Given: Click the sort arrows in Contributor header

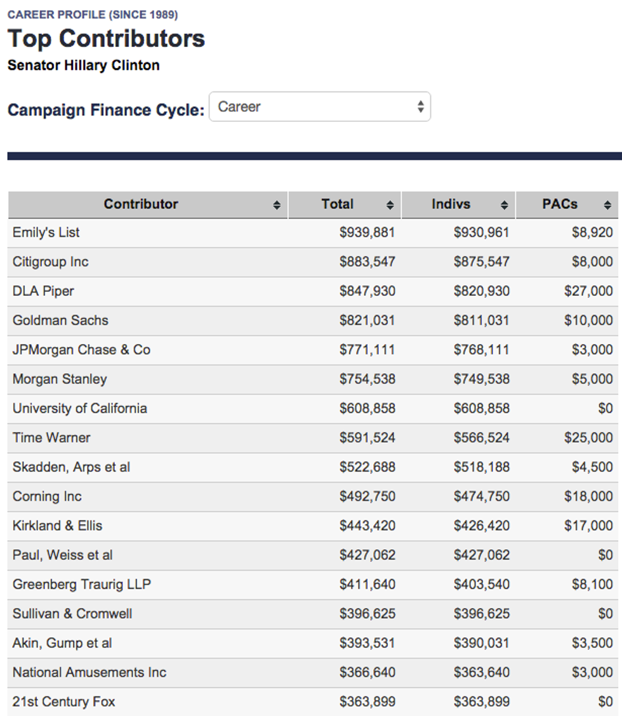Looking at the screenshot, I should (277, 205).
